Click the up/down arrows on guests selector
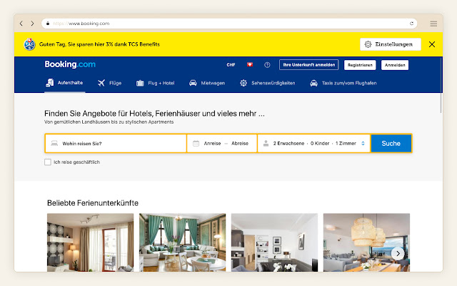 [363, 143]
